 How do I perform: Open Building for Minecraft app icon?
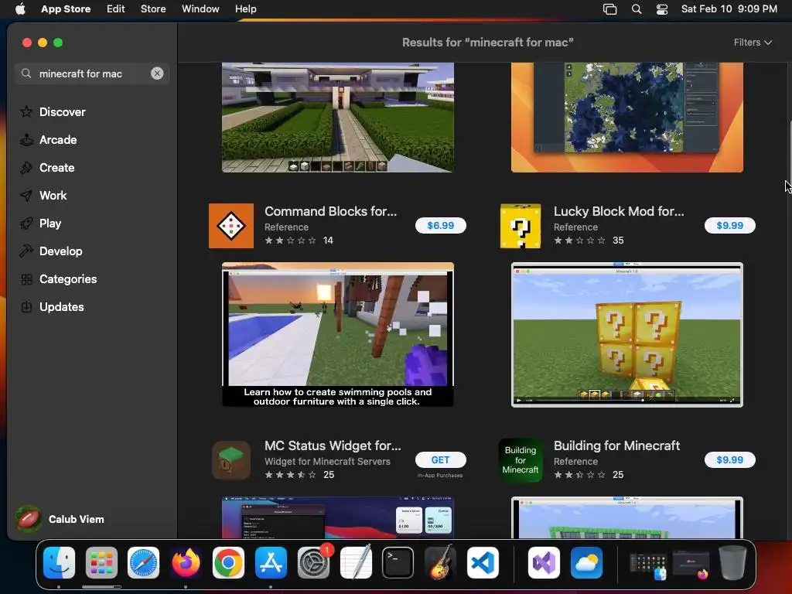pos(521,460)
